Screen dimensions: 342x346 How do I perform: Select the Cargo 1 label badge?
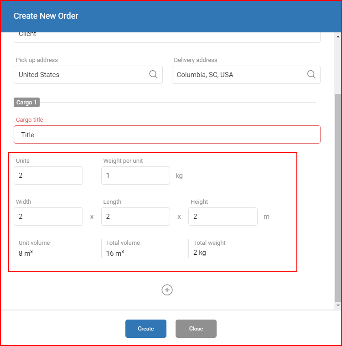click(x=26, y=103)
